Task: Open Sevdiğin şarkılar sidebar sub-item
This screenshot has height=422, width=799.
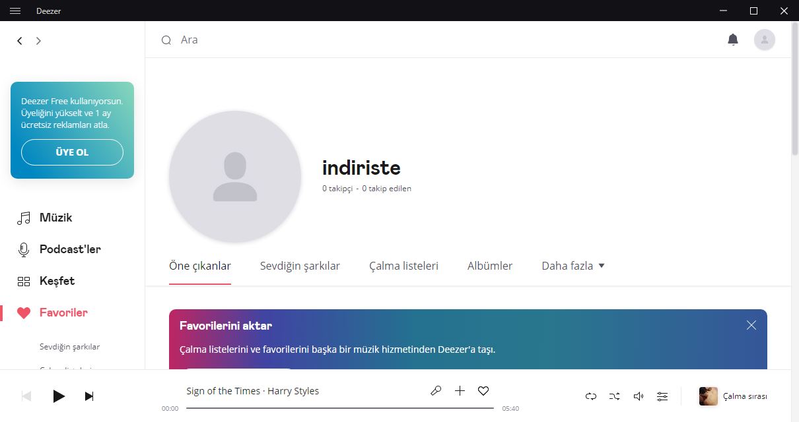Action: pos(70,347)
